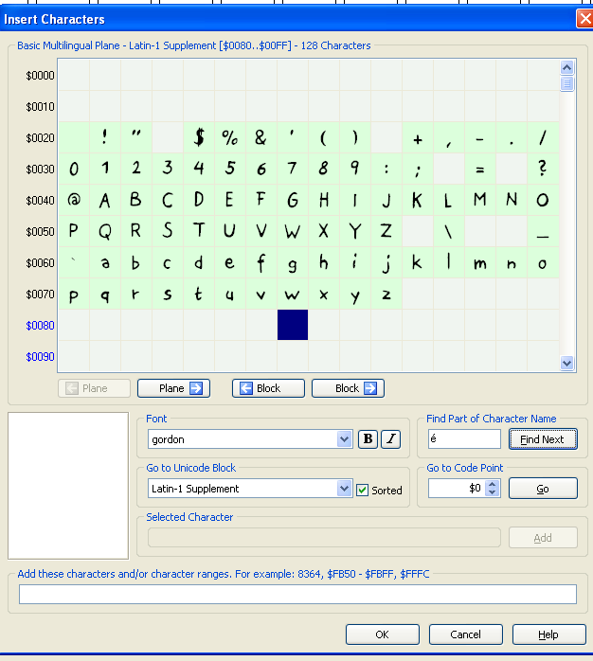Select the exclamation mark glyph cell

(x=105, y=137)
